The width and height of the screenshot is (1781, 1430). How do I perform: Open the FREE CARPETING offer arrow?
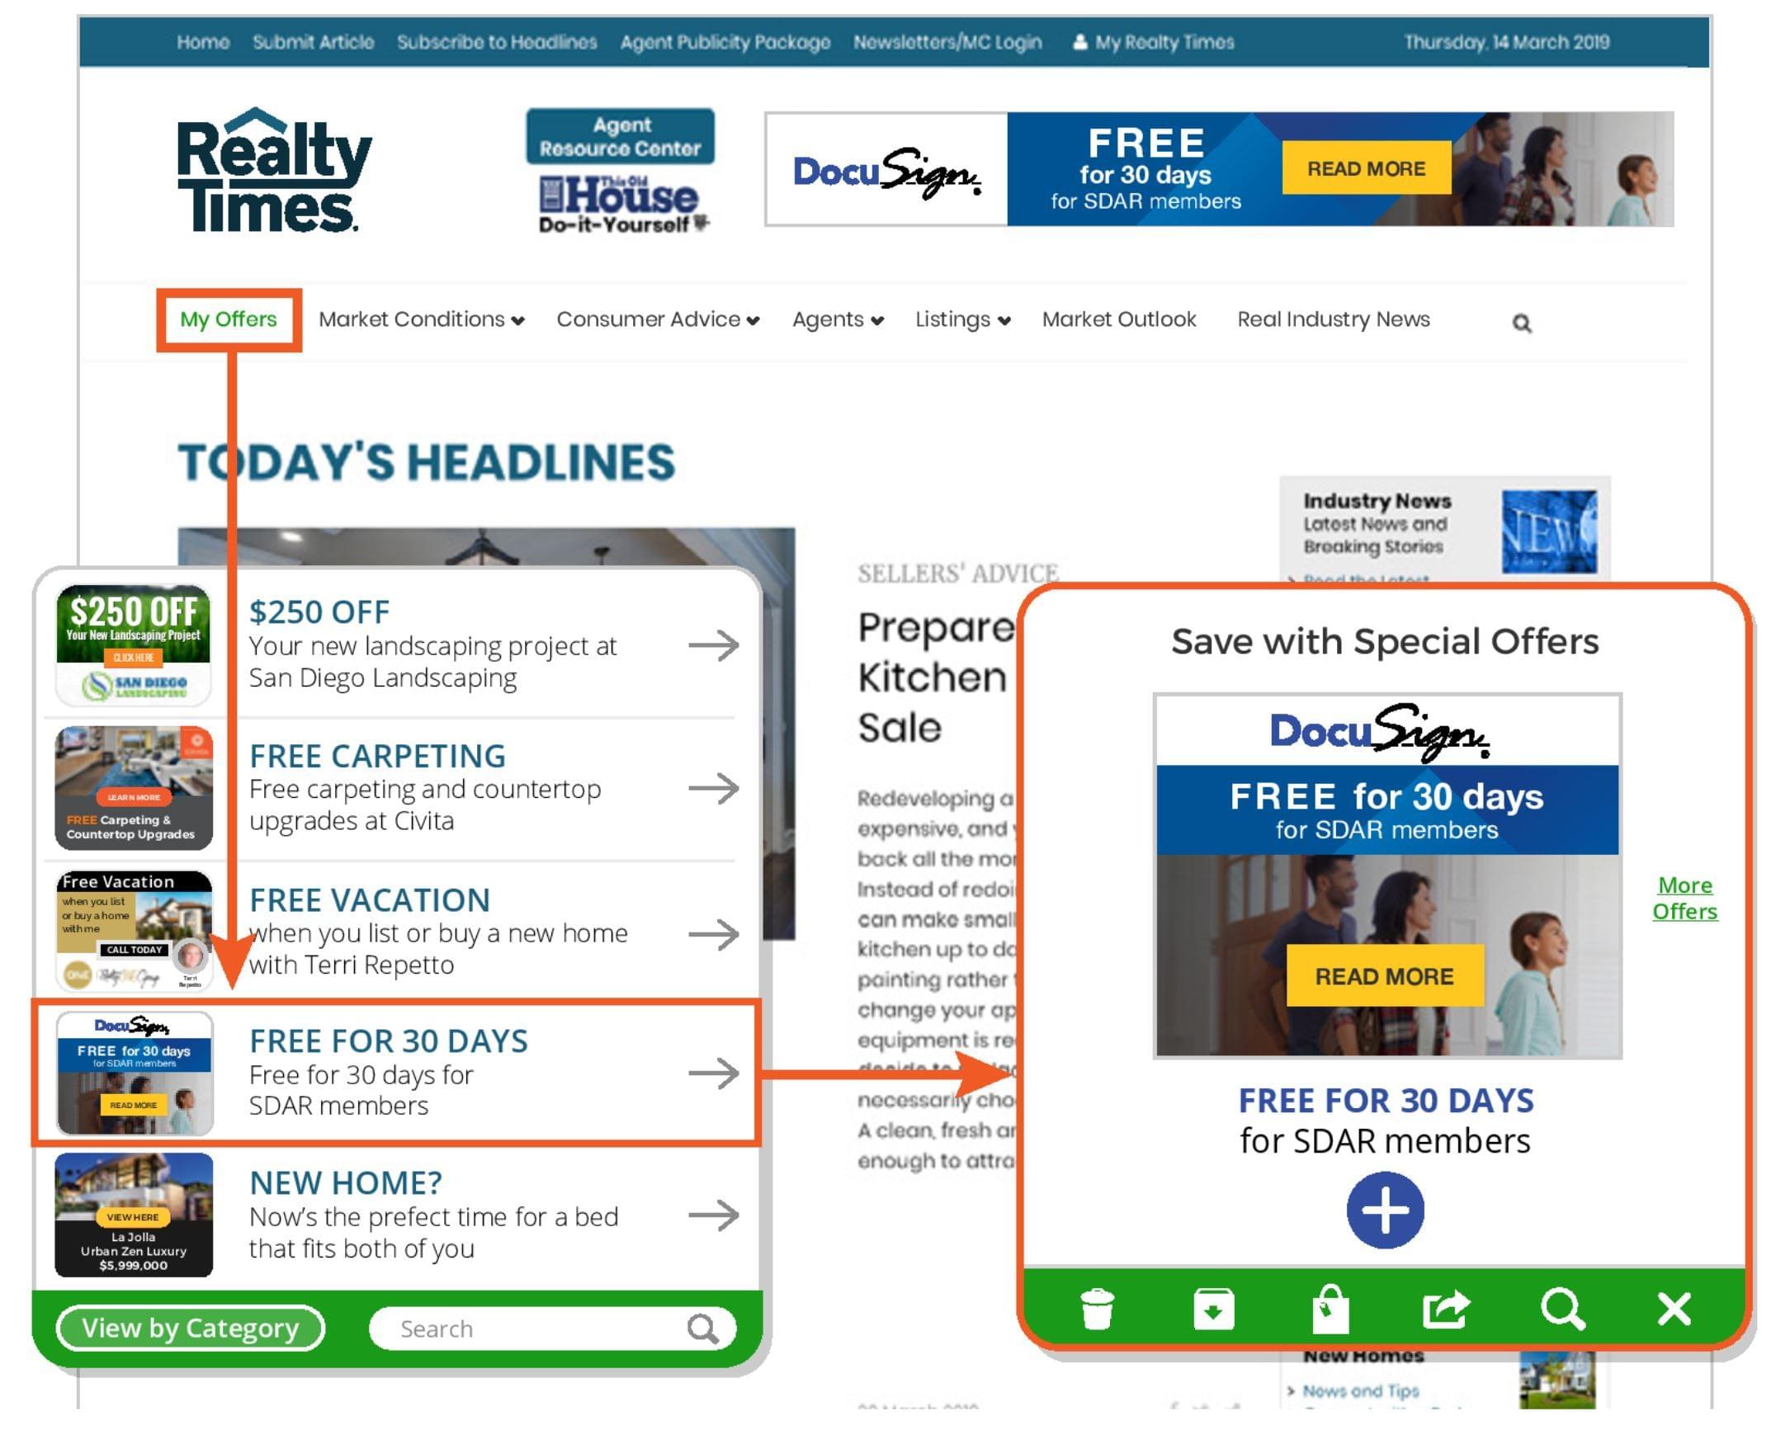pos(713,788)
